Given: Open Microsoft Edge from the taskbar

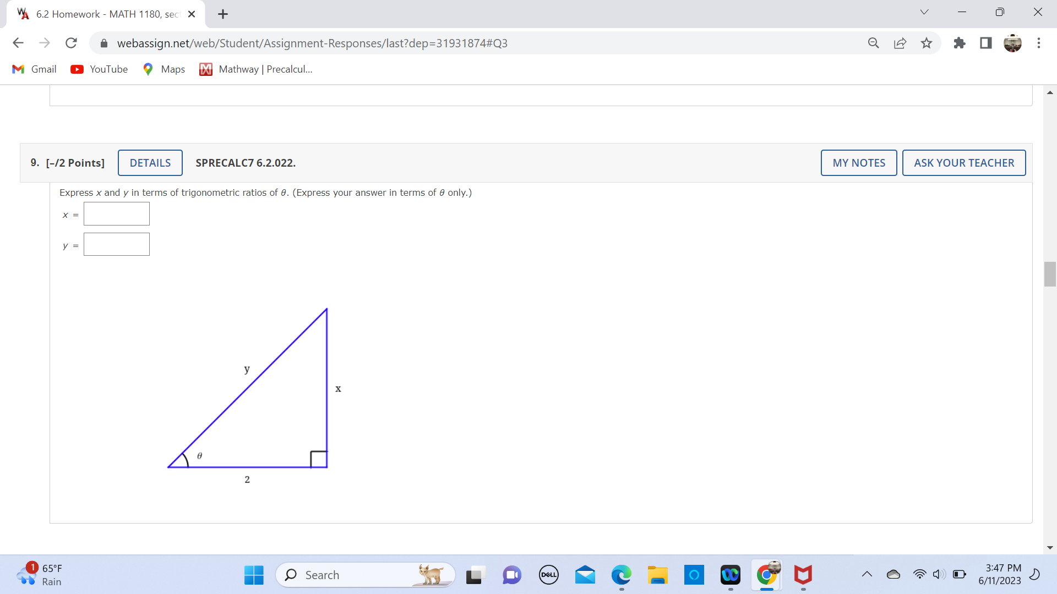Looking at the screenshot, I should 622,575.
